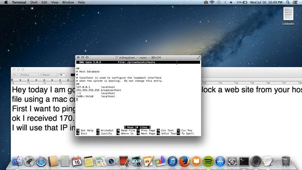Open Spotlight search magnifier

pos(288,2)
